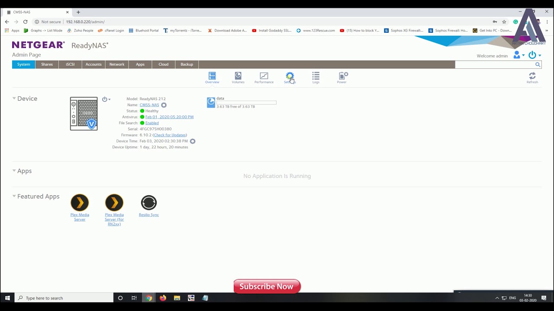Open the Windows Start menu
Viewport: 554px width, 311px height.
7,298
